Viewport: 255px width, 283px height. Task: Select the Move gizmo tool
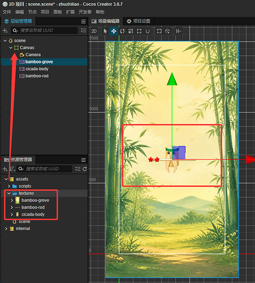tap(114, 31)
